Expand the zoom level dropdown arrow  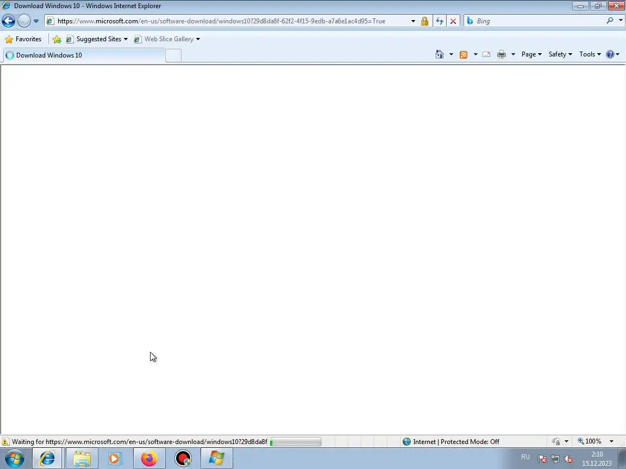[x=611, y=441]
